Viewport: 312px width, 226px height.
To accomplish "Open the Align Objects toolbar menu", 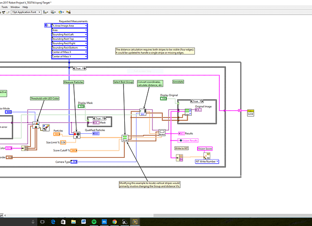I will pos(46,12).
